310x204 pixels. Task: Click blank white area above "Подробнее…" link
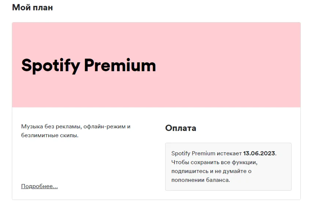coord(74,162)
